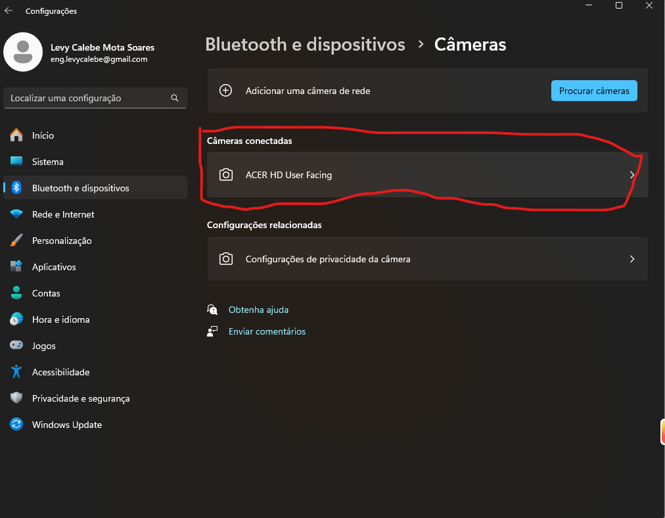Click the back arrow next to Configurações

click(x=9, y=11)
